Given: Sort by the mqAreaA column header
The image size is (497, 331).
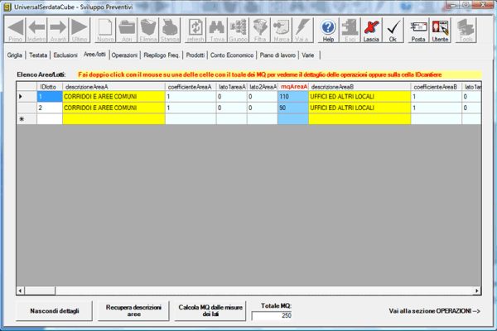Looking at the screenshot, I should (293, 86).
